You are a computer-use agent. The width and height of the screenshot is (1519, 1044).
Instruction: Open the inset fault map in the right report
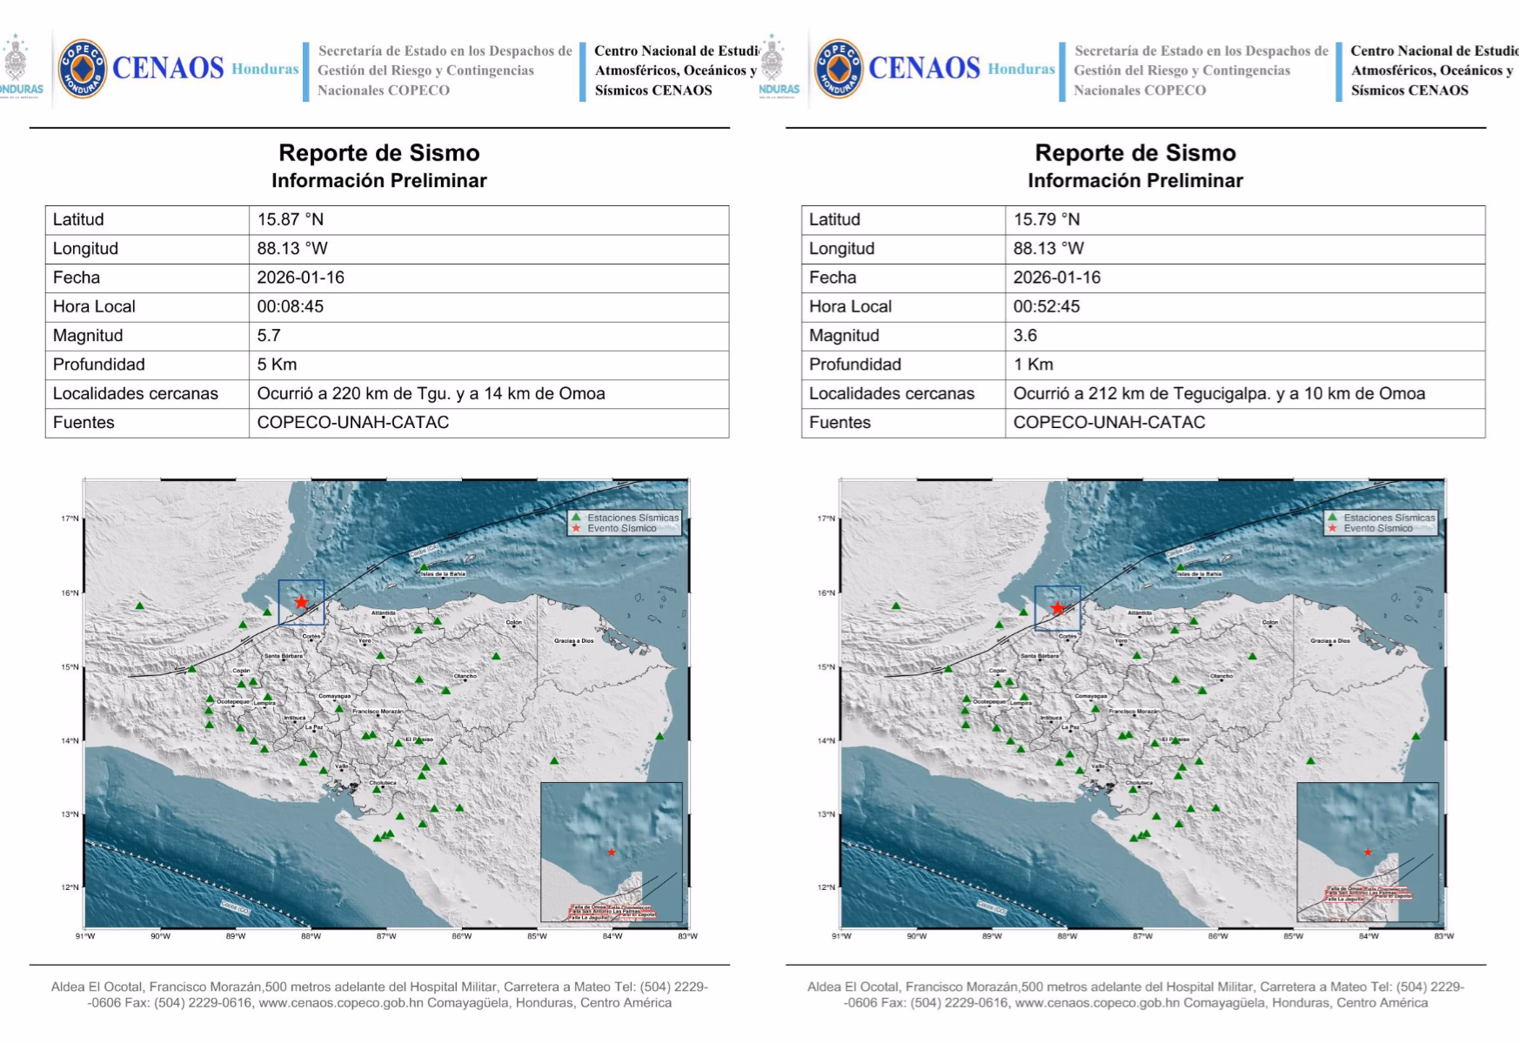pyautogui.click(x=1367, y=852)
